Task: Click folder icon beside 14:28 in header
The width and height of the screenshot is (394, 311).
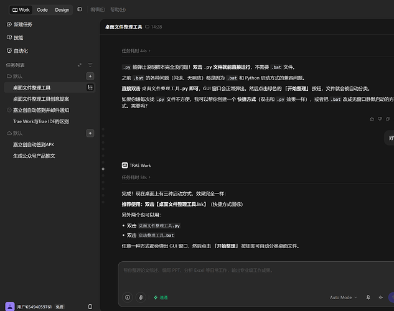Action: [148, 27]
